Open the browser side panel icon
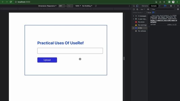This screenshot has width=180, height=101. coord(169,2)
